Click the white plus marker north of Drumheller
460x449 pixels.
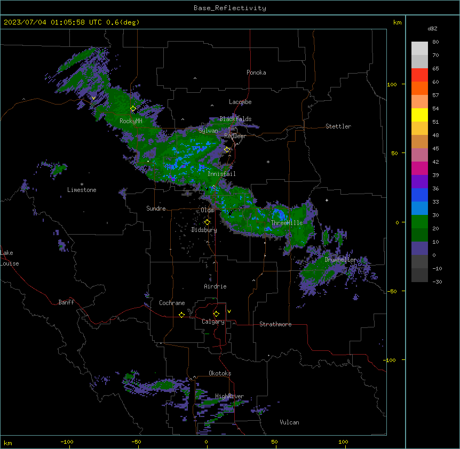point(327,200)
